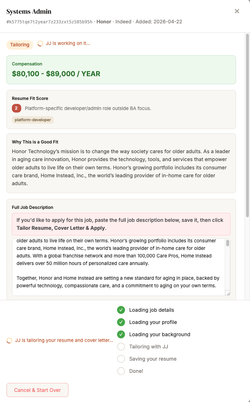Click the circle next to "Done!"

point(121,371)
